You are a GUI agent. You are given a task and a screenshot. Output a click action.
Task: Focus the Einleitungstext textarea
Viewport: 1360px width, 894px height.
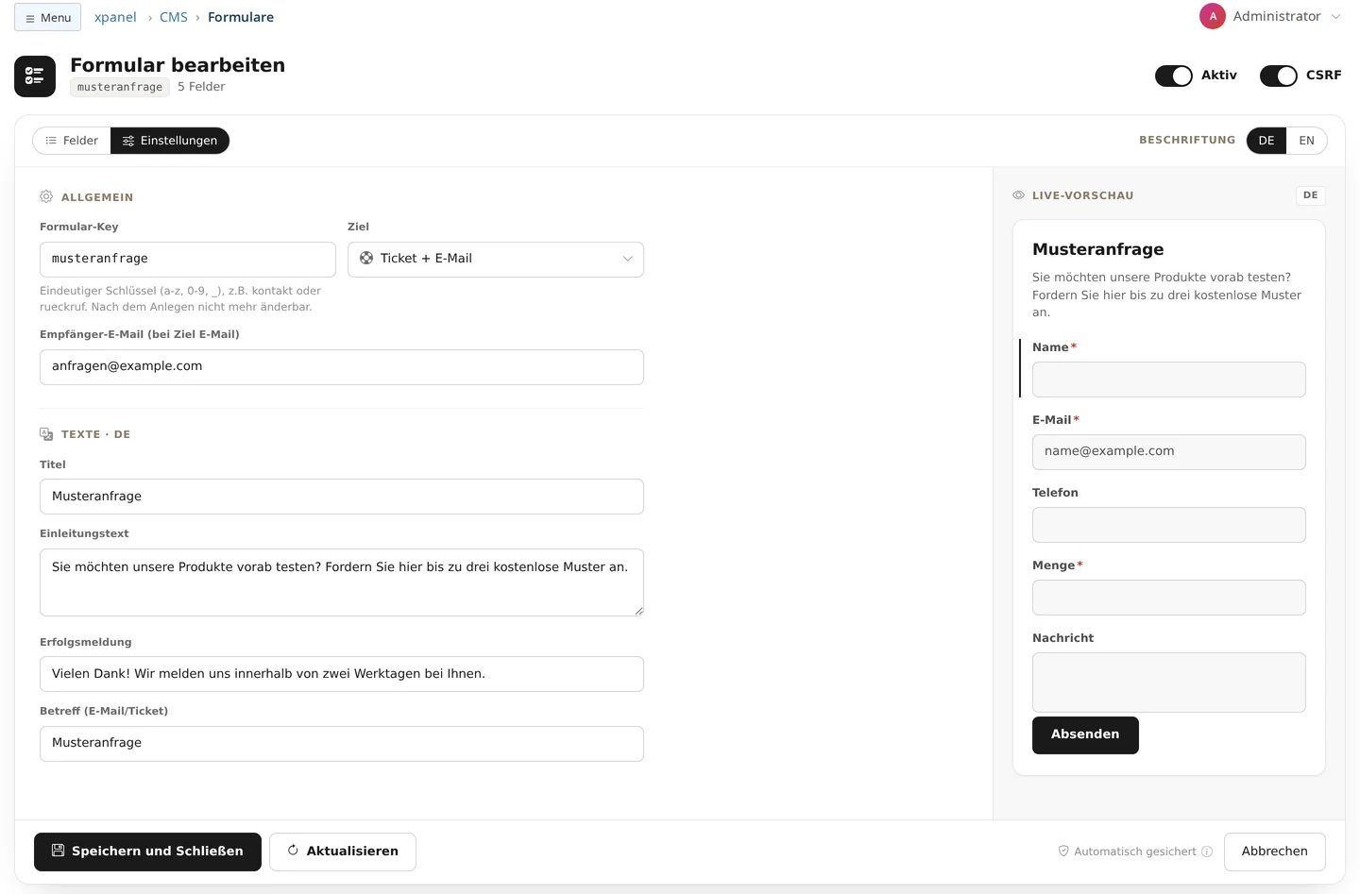tap(342, 582)
